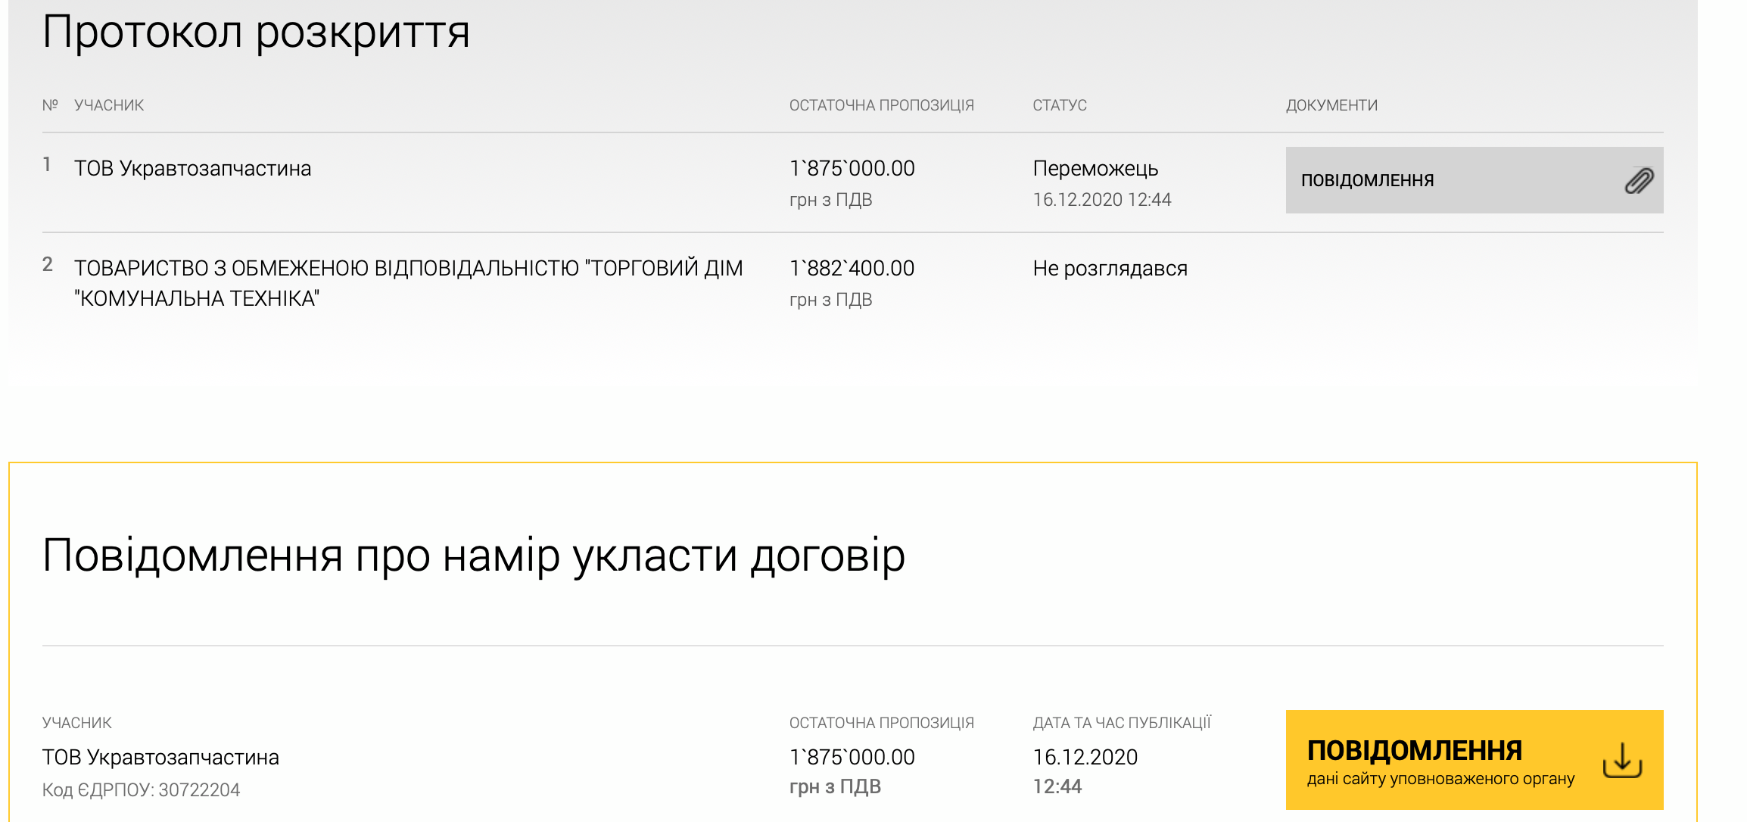Select participant ТОВ Укравтозапчастина in first row
Viewport: 1747px width, 822px height.
[x=192, y=169]
